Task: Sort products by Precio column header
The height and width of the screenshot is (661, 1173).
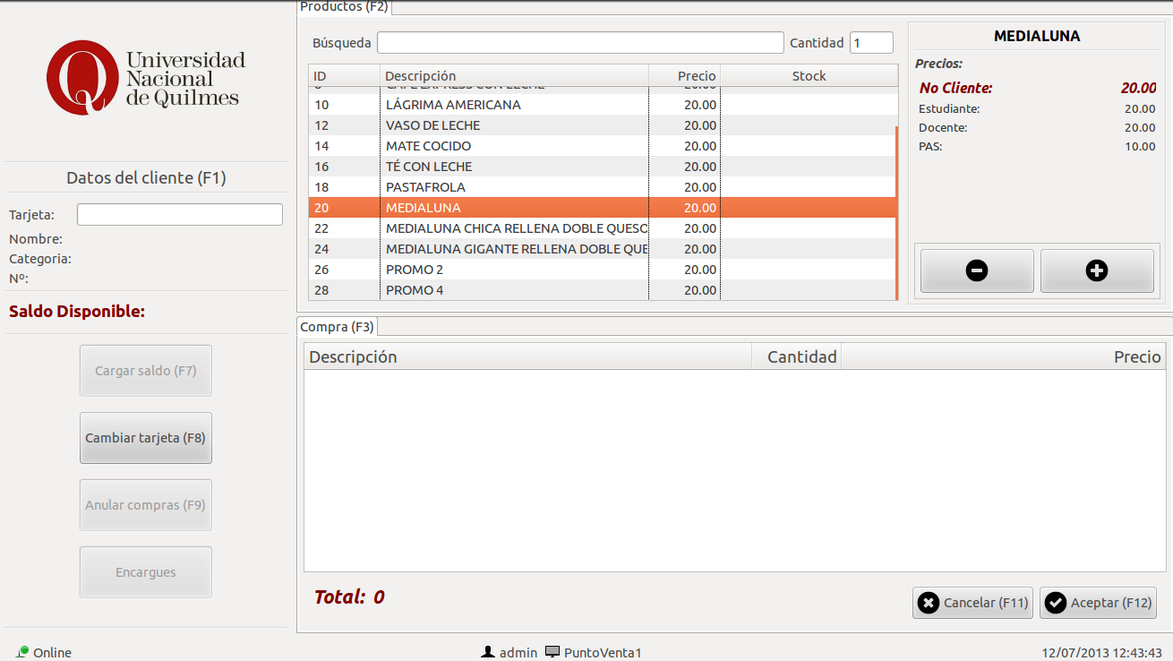Action: [x=684, y=76]
